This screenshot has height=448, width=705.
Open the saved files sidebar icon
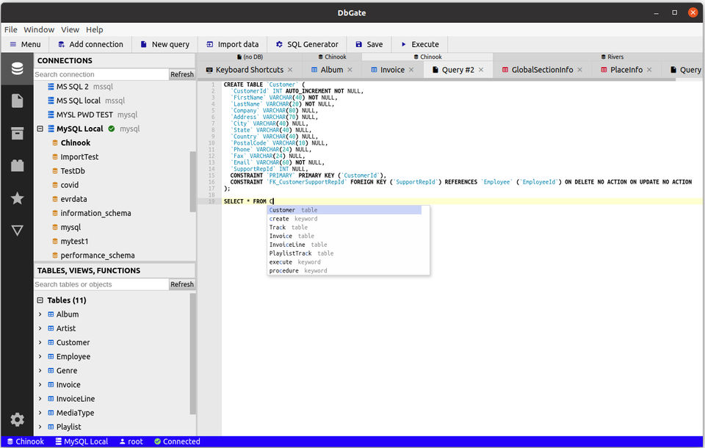17,101
